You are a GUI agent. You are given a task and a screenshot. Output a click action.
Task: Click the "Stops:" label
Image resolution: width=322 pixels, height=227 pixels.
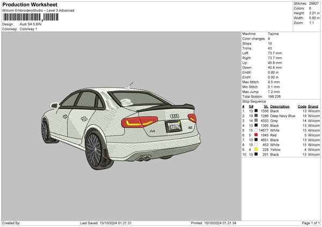pos(247,43)
